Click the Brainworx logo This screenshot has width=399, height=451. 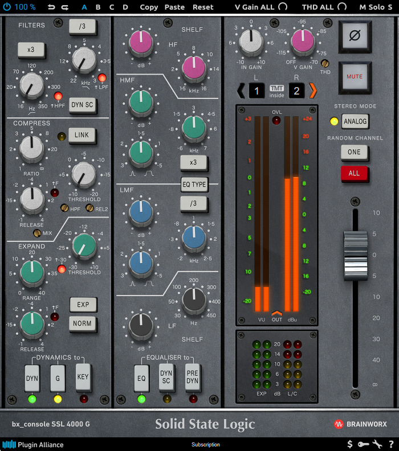coord(360,424)
